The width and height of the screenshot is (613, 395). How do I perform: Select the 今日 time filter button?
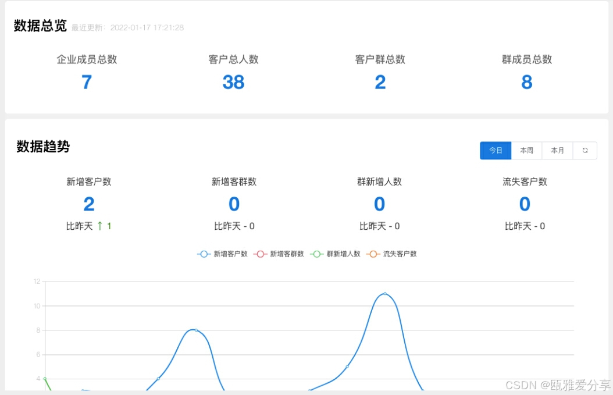pyautogui.click(x=495, y=150)
